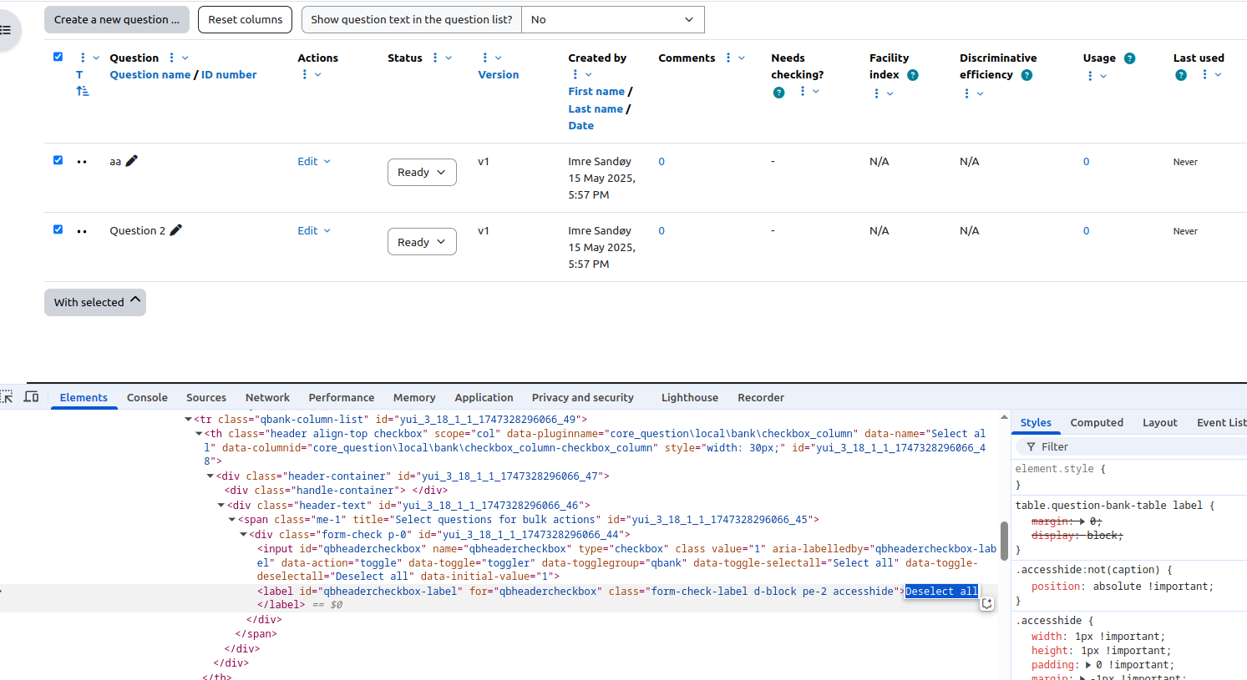Open the Needs checking help icon
The image size is (1247, 680).
pos(779,93)
